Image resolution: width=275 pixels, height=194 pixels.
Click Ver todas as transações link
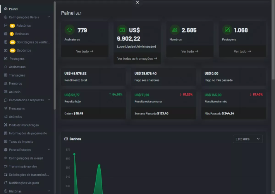point(137,59)
